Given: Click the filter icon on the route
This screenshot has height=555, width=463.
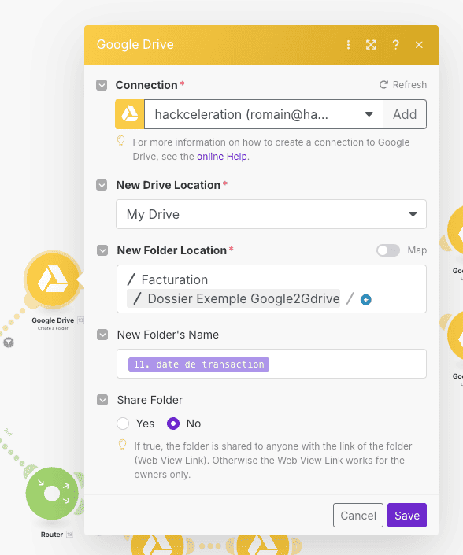Looking at the screenshot, I should point(9,342).
